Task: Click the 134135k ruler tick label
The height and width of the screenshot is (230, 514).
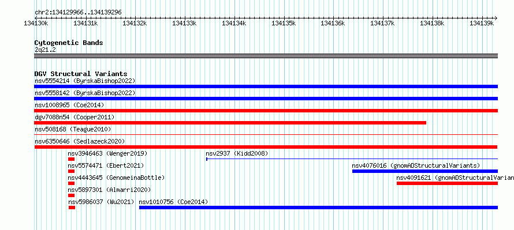Action: click(x=284, y=23)
